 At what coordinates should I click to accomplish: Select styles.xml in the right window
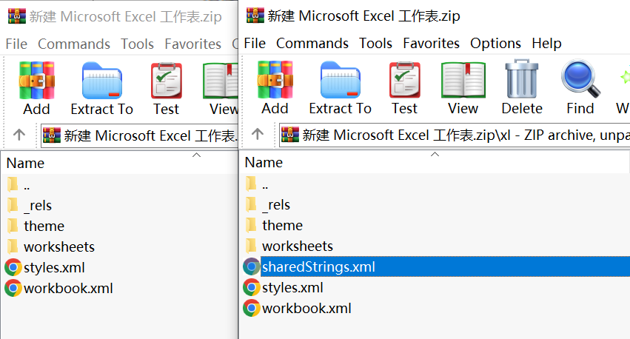tap(284, 288)
